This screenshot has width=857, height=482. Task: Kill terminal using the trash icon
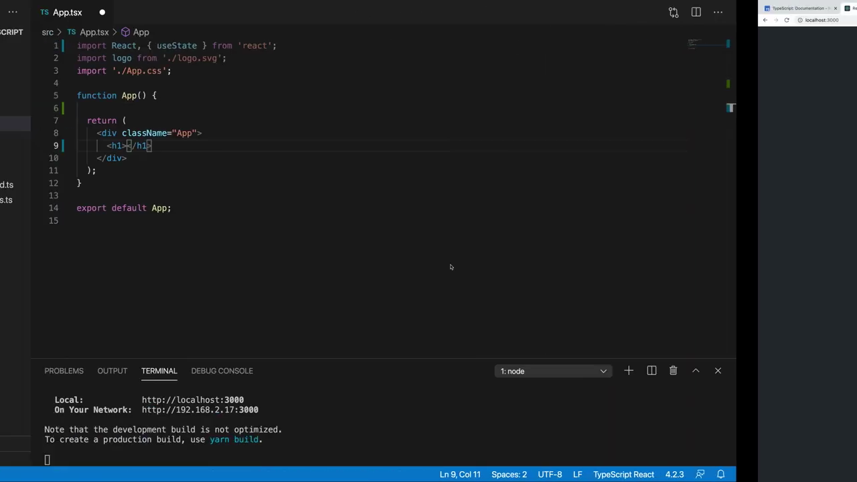click(x=674, y=371)
